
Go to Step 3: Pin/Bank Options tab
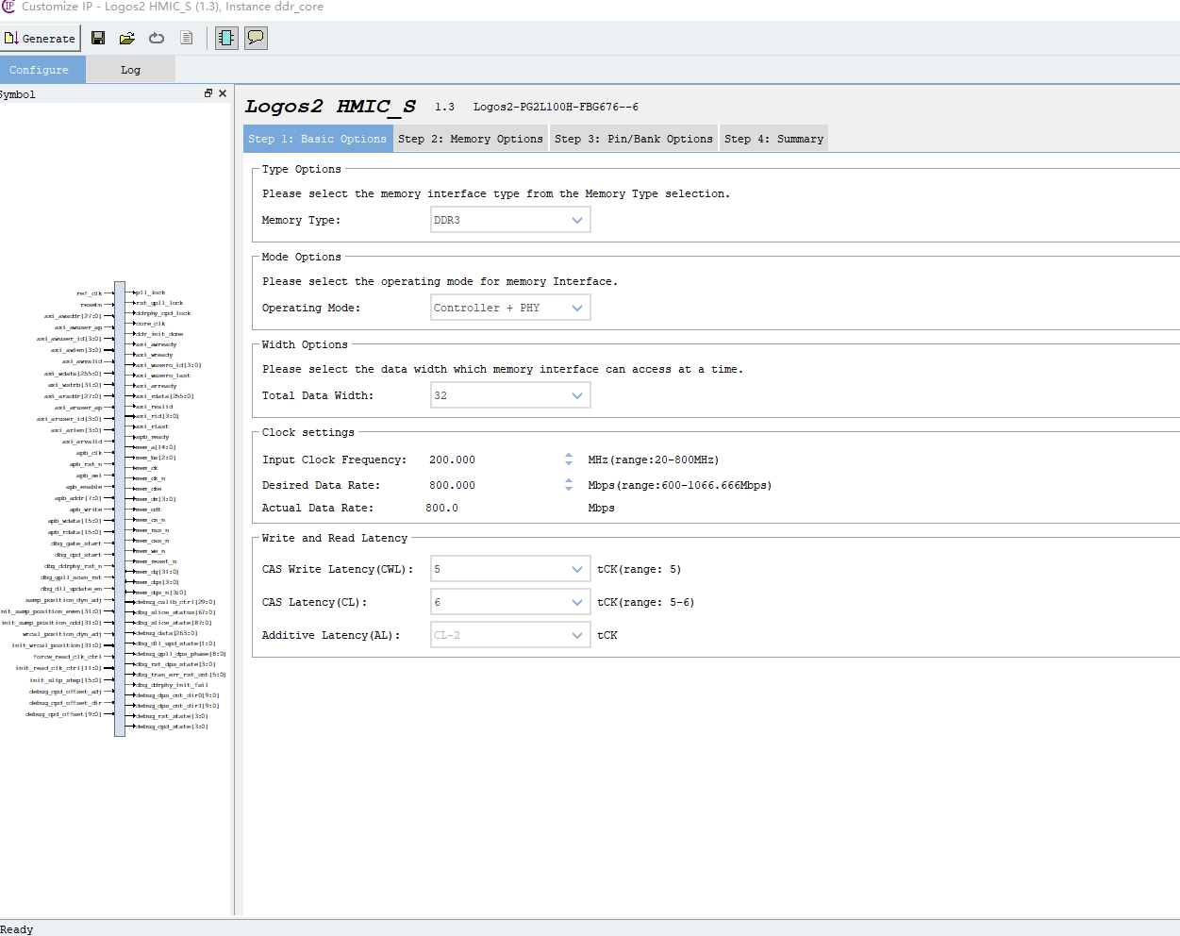tap(634, 139)
